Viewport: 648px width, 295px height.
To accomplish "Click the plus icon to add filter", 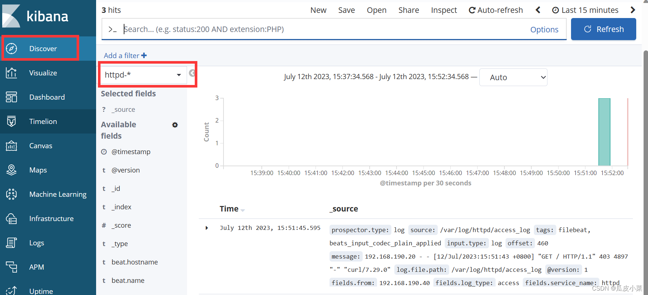I will click(x=144, y=56).
